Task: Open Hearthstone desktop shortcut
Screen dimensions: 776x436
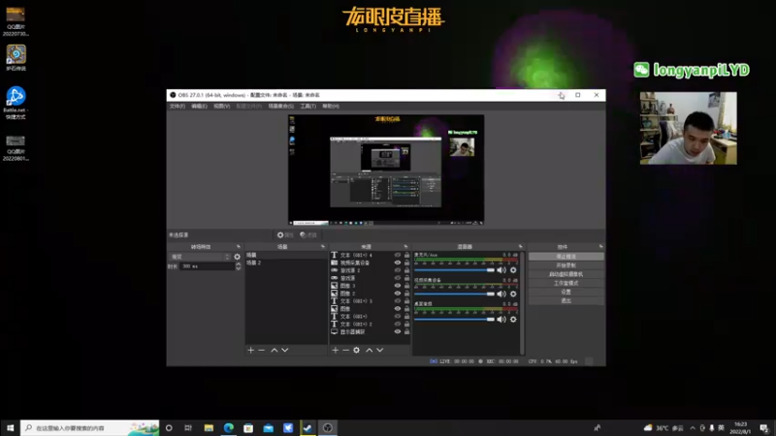Action: pyautogui.click(x=16, y=58)
